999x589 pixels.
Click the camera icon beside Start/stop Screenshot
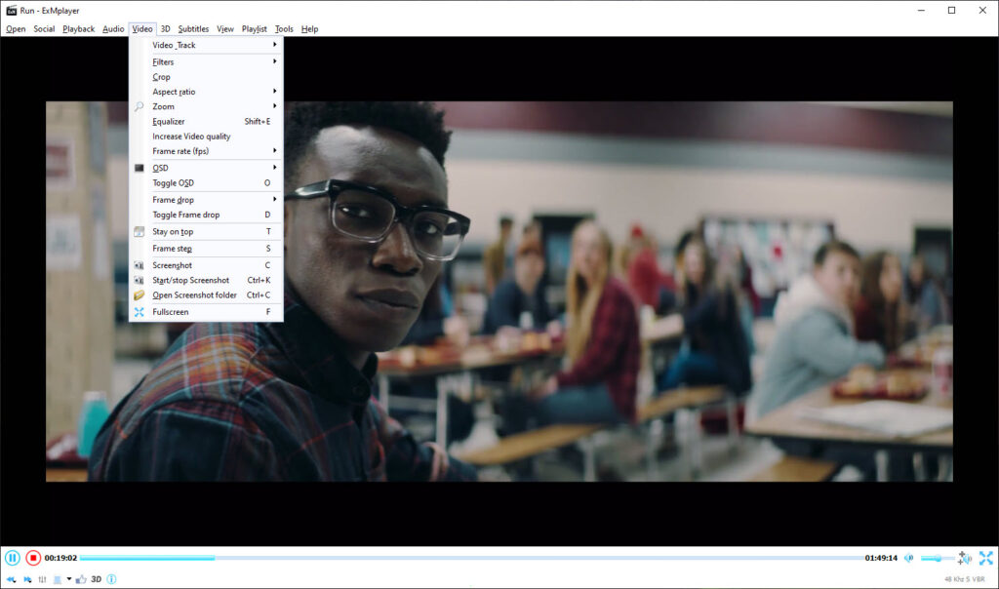139,280
